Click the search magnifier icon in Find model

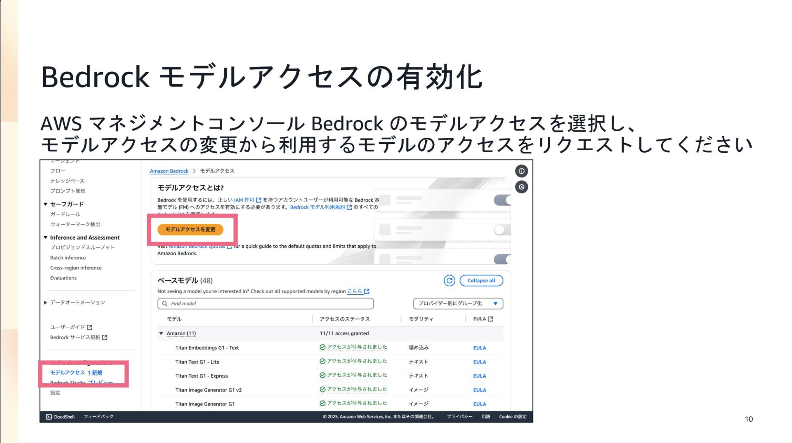point(165,304)
